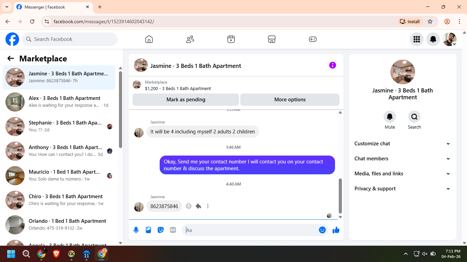Expand Media, files and links section
The image size is (467, 262).
tap(402, 174)
